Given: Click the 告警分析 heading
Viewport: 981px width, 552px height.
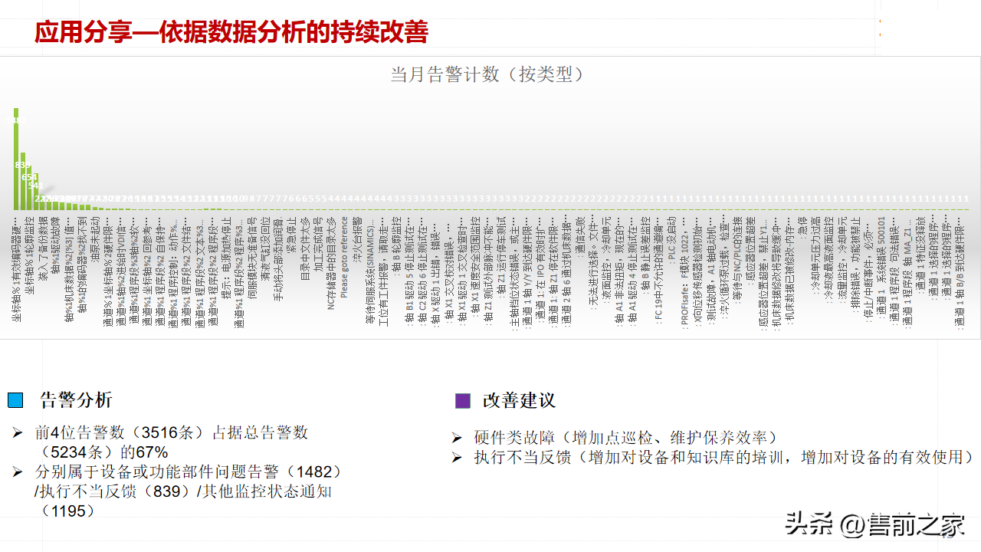Looking at the screenshot, I should [75, 400].
